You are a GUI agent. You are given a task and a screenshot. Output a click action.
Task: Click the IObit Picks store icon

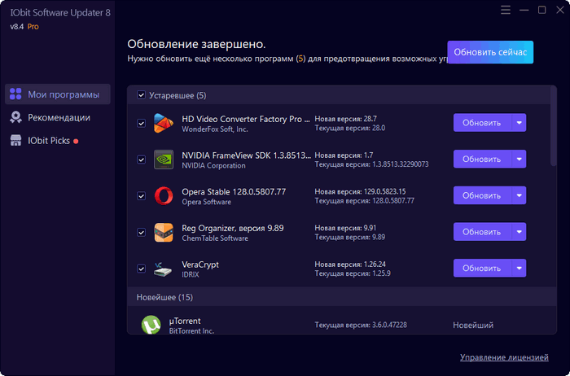point(15,141)
